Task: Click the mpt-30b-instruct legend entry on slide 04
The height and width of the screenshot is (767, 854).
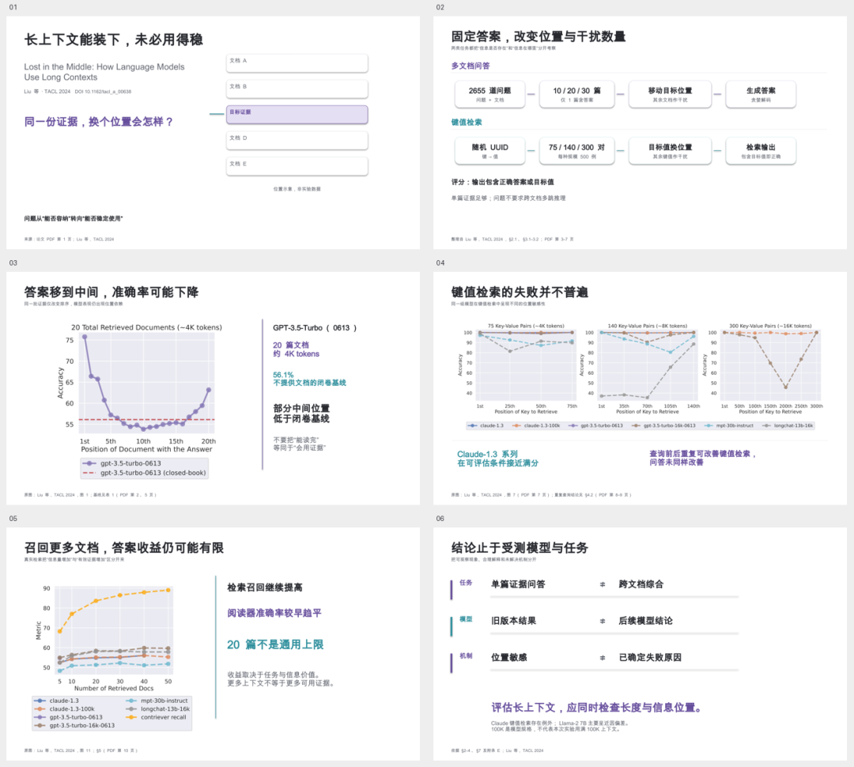Action: coord(729,425)
